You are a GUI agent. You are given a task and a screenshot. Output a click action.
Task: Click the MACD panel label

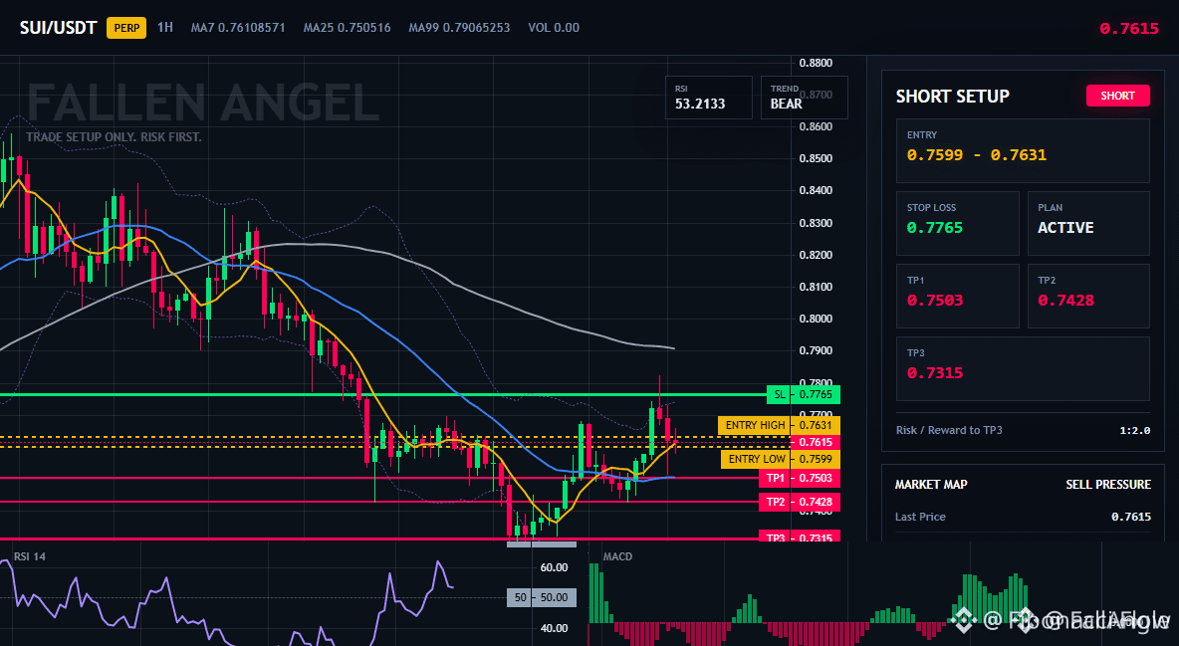[x=617, y=556]
